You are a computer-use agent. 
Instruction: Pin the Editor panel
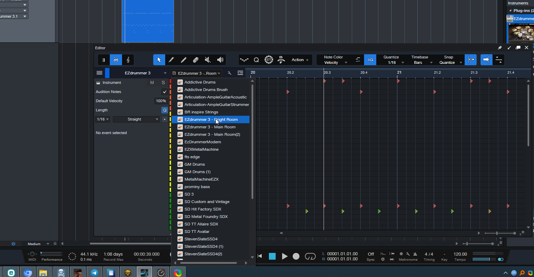coord(500,48)
